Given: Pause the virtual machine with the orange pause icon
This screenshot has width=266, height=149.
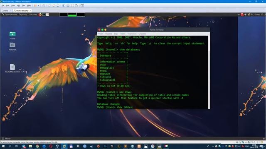Looking at the screenshot, I should (x=35, y=5).
